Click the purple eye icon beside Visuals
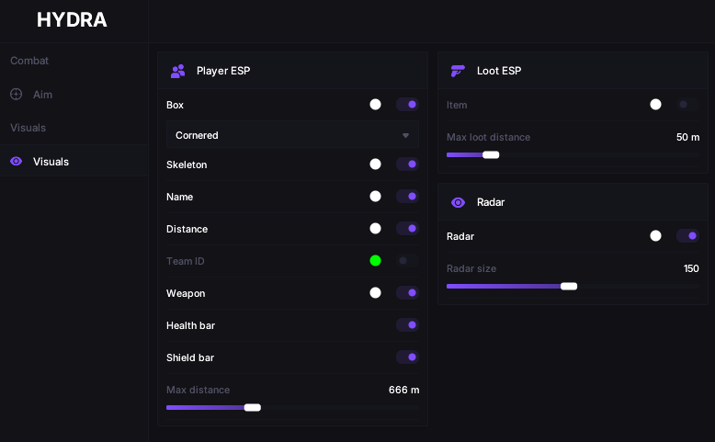 tap(16, 162)
